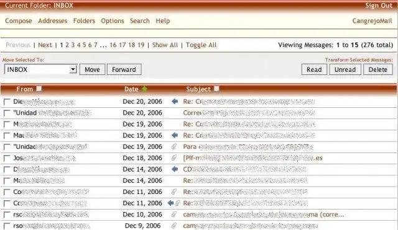Check the box for the Dec 14 CD message

point(7,169)
